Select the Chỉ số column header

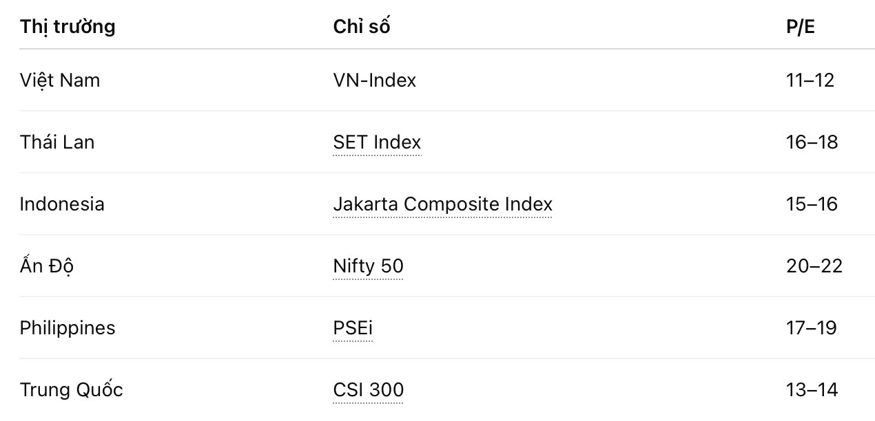coord(362,27)
